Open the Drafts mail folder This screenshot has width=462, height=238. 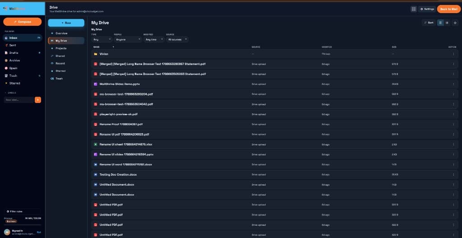[x=23, y=53]
